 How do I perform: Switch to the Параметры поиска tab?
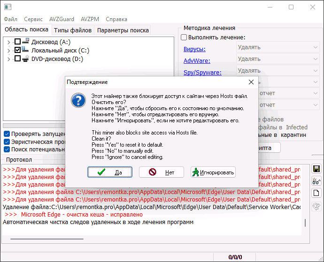123,30
